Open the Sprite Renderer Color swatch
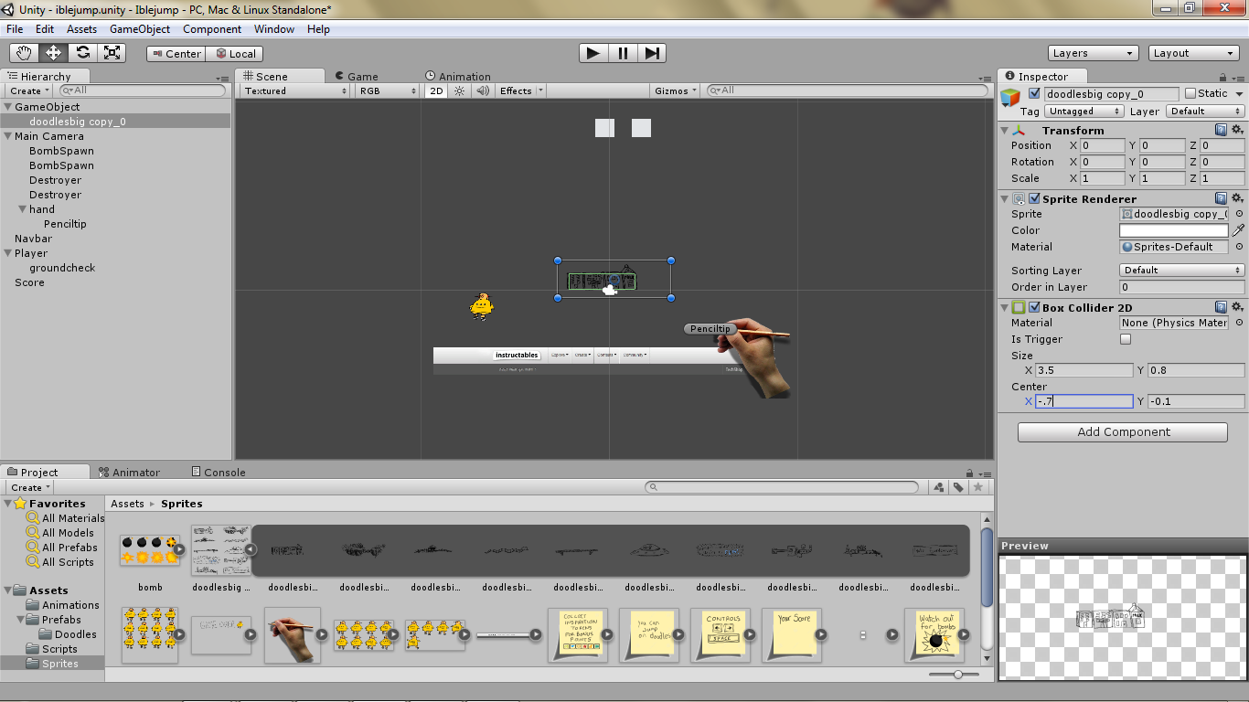The width and height of the screenshot is (1249, 702). pos(1174,230)
